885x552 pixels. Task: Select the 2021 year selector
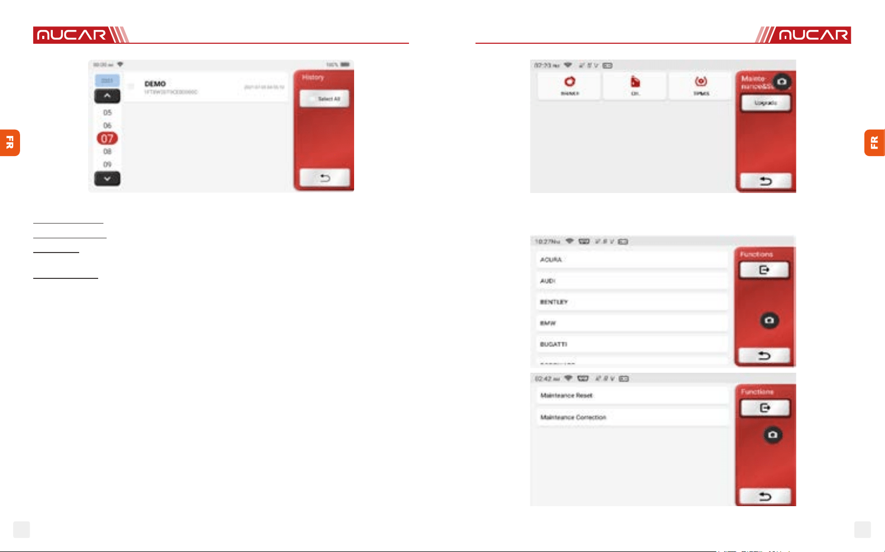click(x=107, y=81)
